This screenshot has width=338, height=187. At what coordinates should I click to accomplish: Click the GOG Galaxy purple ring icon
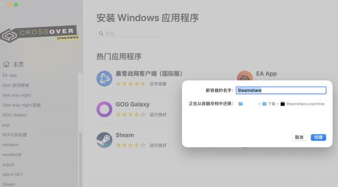(104, 109)
